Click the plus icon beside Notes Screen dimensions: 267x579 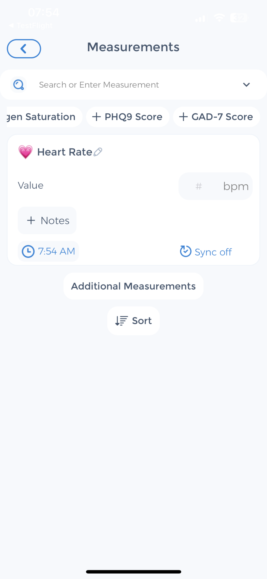click(31, 221)
